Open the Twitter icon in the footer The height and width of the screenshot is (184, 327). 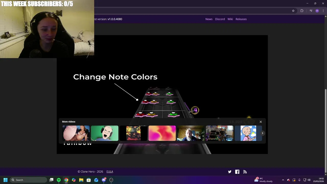(x=230, y=172)
